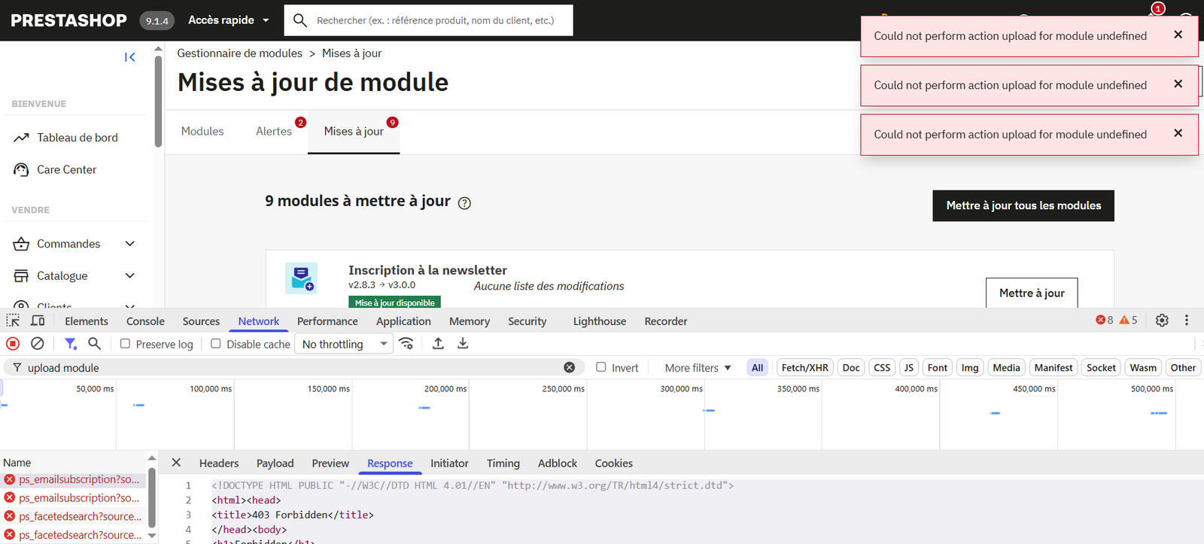
Task: Click the help icon beside modules à mettre à jour
Action: point(465,203)
